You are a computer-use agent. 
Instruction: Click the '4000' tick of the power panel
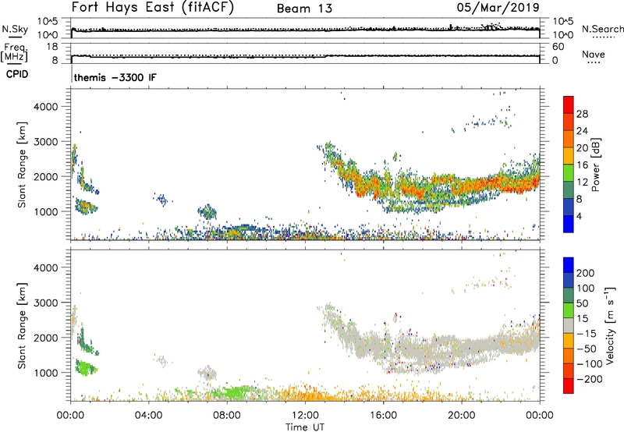pos(46,107)
